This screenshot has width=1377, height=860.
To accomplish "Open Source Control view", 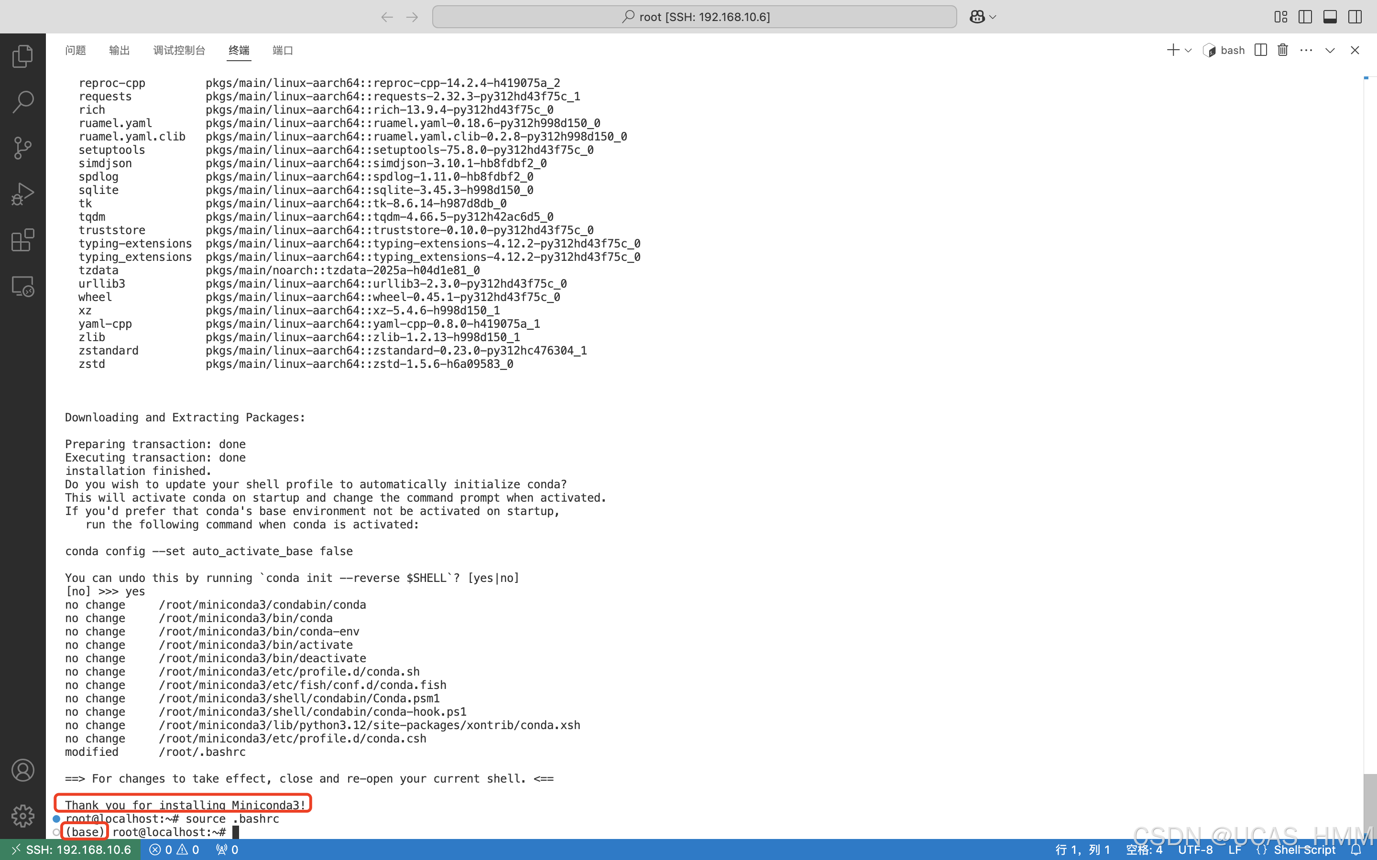I will click(x=23, y=149).
